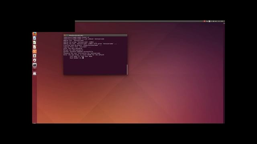
Task: Open the Amazon launcher icon
Action: pyautogui.click(x=35, y=56)
